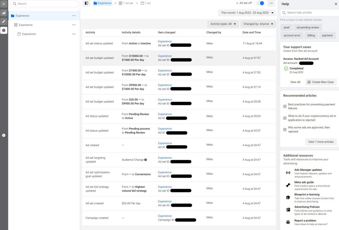
Task: Click the search magnifier in left panel
Action: click(x=15, y=4)
